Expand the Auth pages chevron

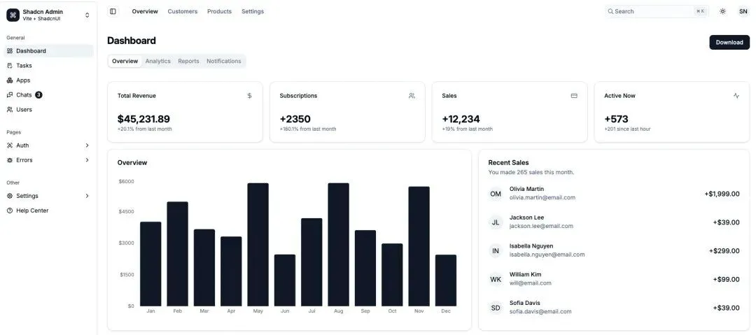pyautogui.click(x=87, y=145)
